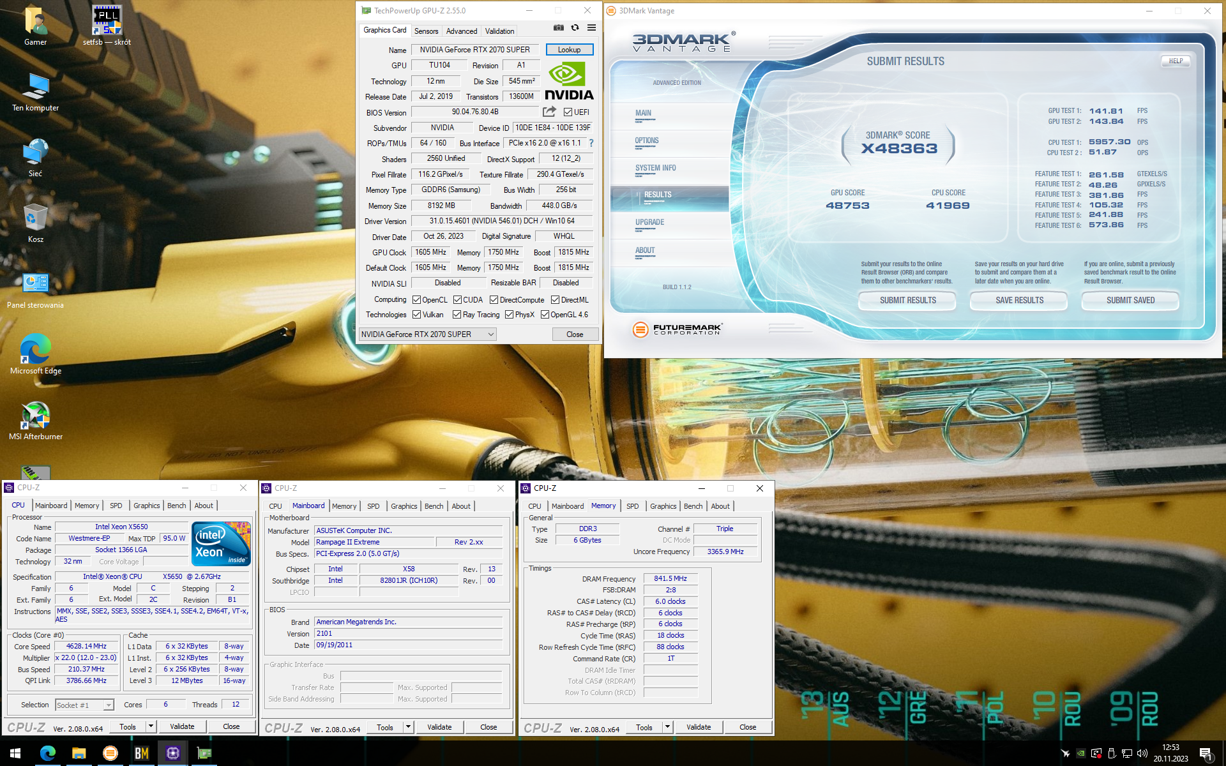The height and width of the screenshot is (766, 1226).
Task: Click the Close button in GPU-Z
Action: 575,334
